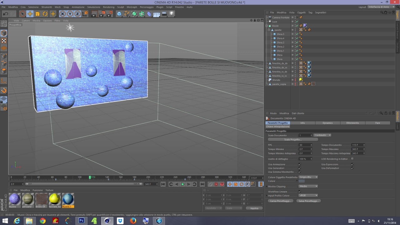The width and height of the screenshot is (400, 225).
Task: Switch to the Dynamics tab
Action: [327, 123]
